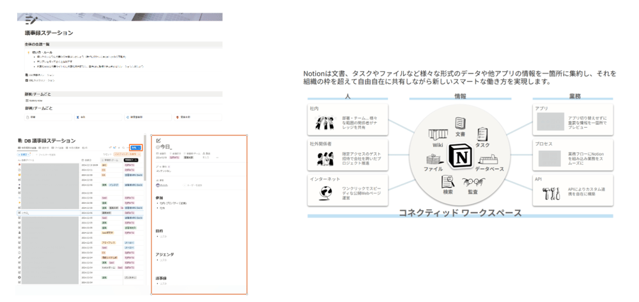Click the 人 column header

(x=348, y=96)
